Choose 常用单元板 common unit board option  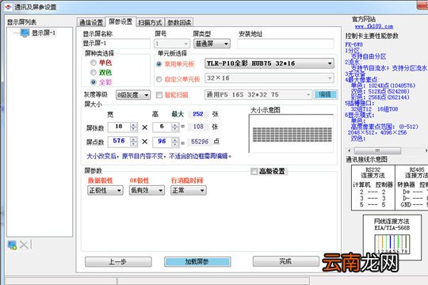coord(159,64)
